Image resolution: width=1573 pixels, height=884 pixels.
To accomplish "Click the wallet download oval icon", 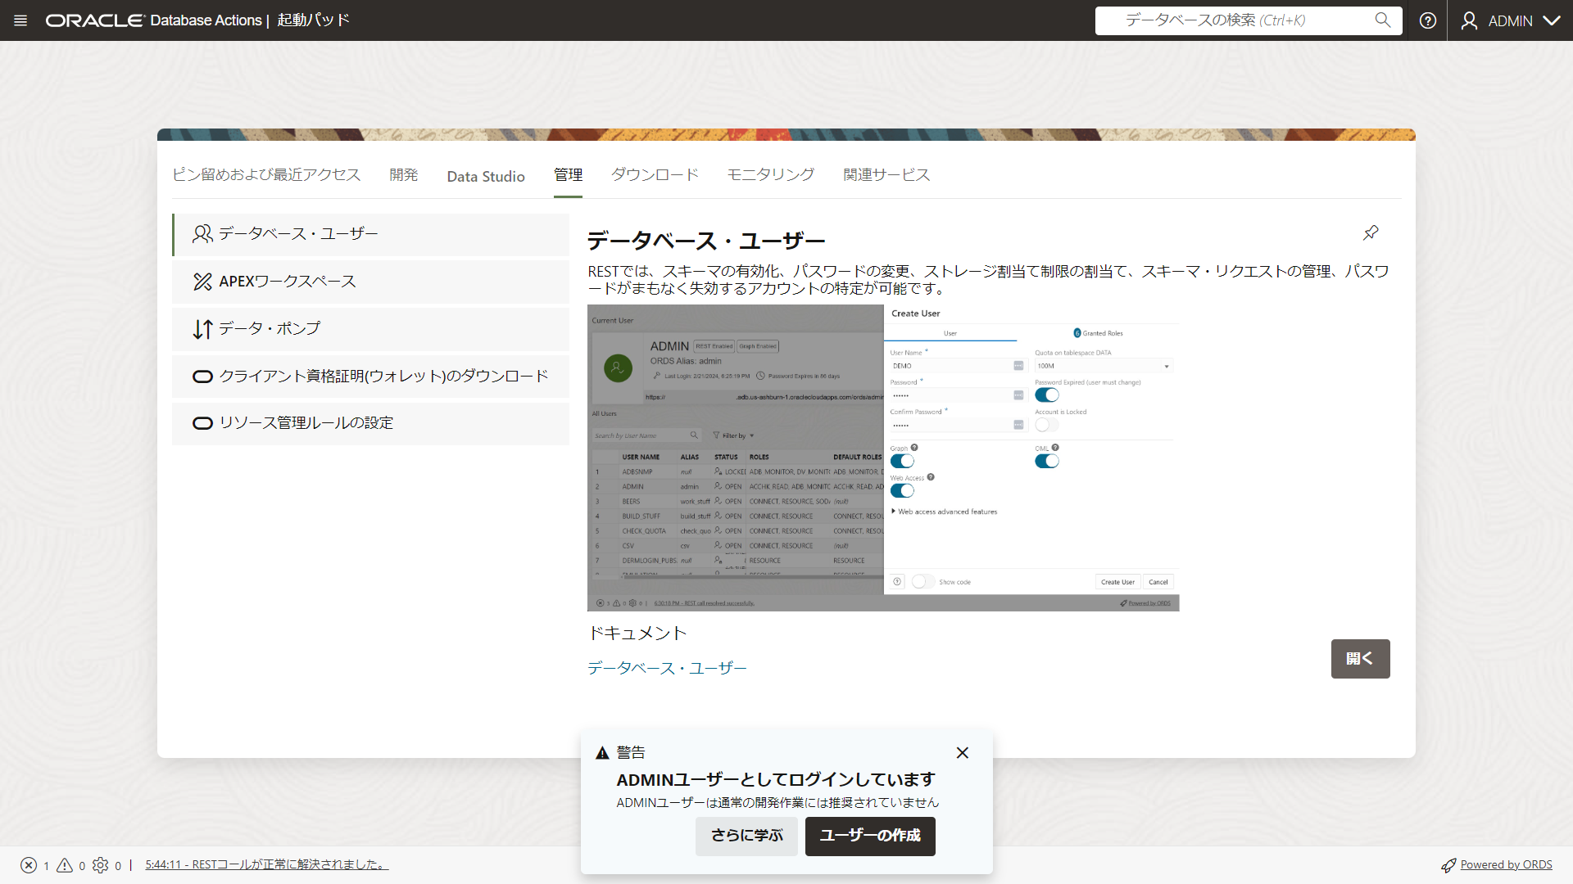I will tap(202, 377).
